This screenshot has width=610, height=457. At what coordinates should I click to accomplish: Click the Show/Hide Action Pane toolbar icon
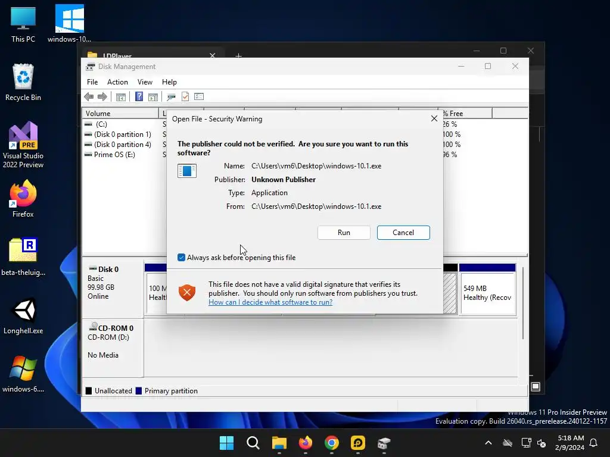pos(153,97)
